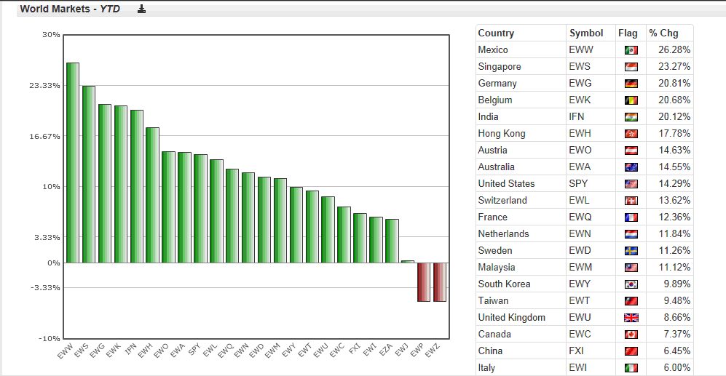
Task: Select the red EWZ bar in chart
Action: [x=440, y=282]
